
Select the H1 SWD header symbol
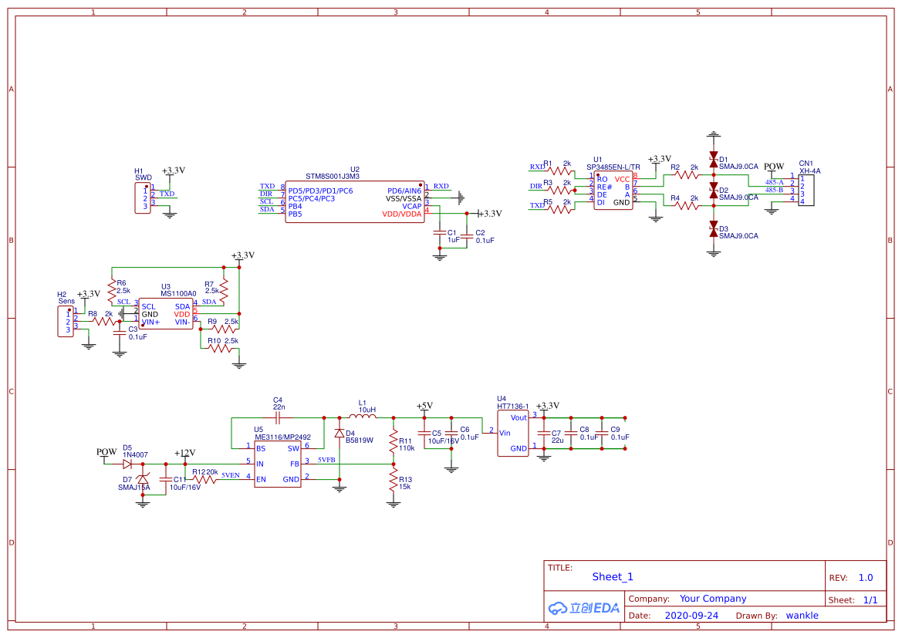pos(143,198)
